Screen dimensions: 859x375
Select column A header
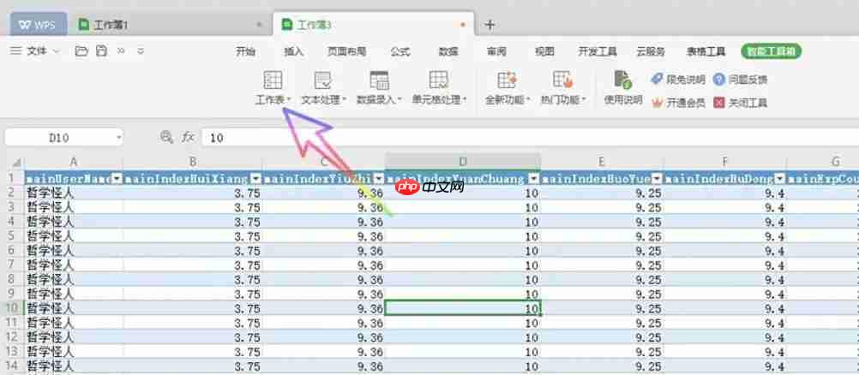point(74,162)
